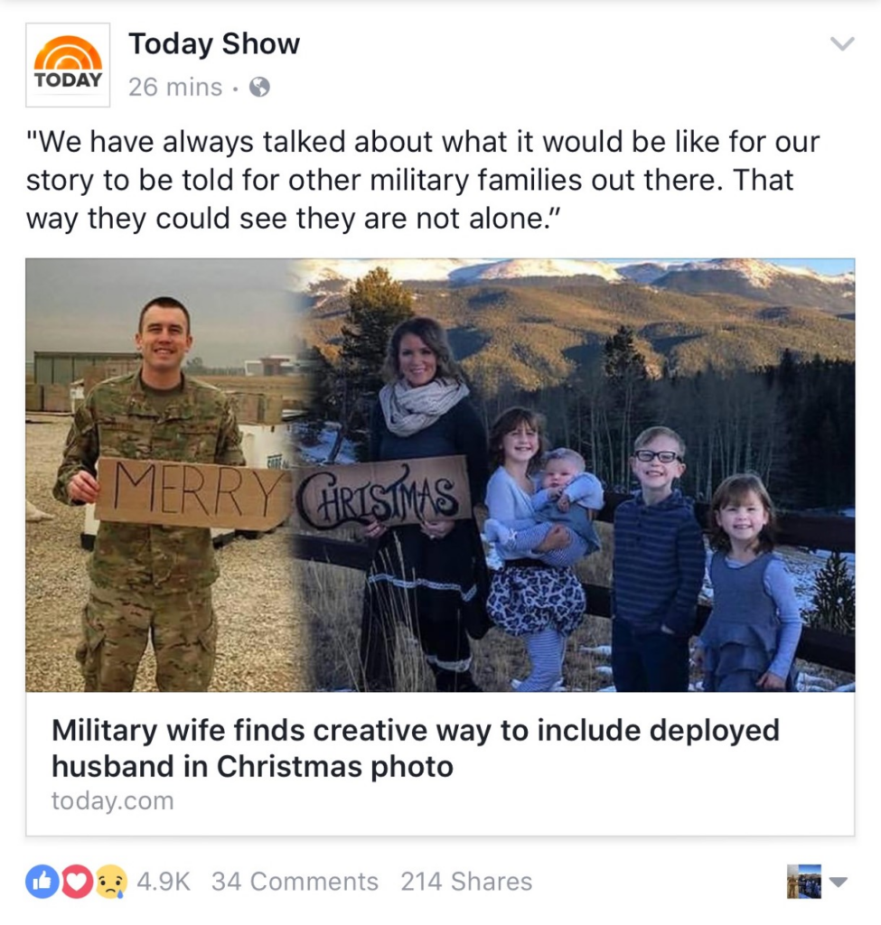Tap the red heart Love reaction icon
Viewport: 881px width, 925px height.
coord(76,882)
